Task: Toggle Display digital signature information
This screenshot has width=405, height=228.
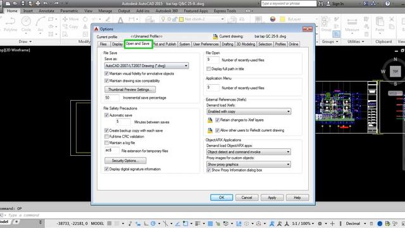Action: point(106,169)
